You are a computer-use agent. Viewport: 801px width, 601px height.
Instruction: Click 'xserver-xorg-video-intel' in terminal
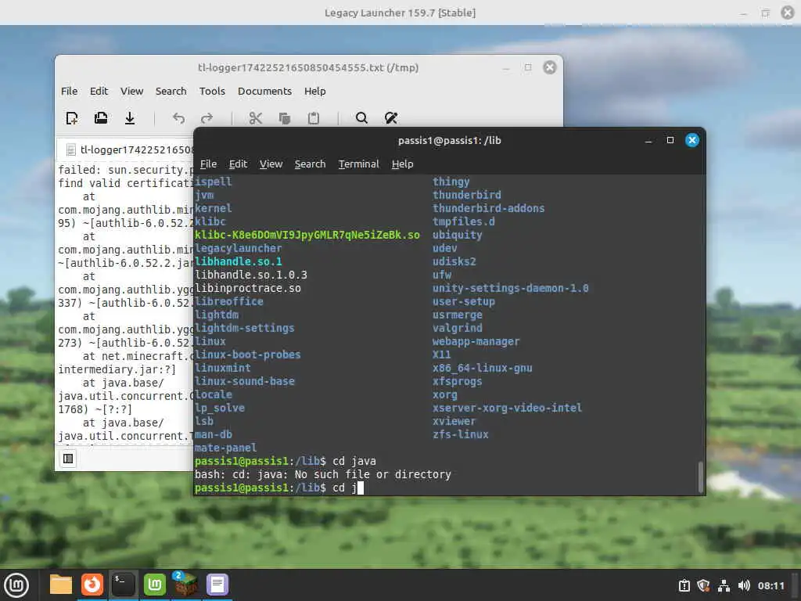(x=507, y=408)
